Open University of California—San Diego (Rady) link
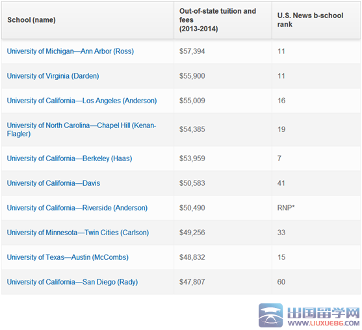This screenshot has width=362, height=330. (x=72, y=282)
